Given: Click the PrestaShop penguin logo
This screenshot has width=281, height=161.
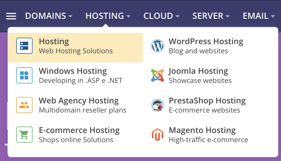Looking at the screenshot, I should (157, 105).
